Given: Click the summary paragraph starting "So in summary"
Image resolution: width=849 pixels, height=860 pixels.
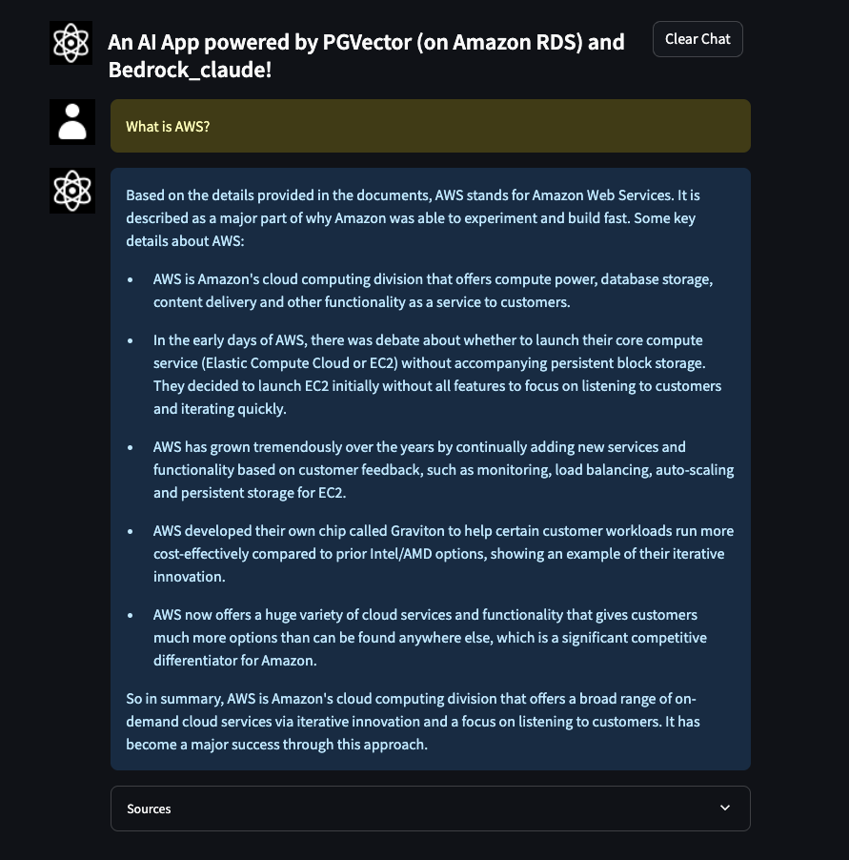Looking at the screenshot, I should pos(413,721).
